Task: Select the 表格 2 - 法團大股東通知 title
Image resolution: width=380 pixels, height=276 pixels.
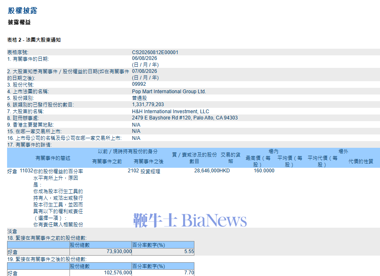Action: (34, 40)
